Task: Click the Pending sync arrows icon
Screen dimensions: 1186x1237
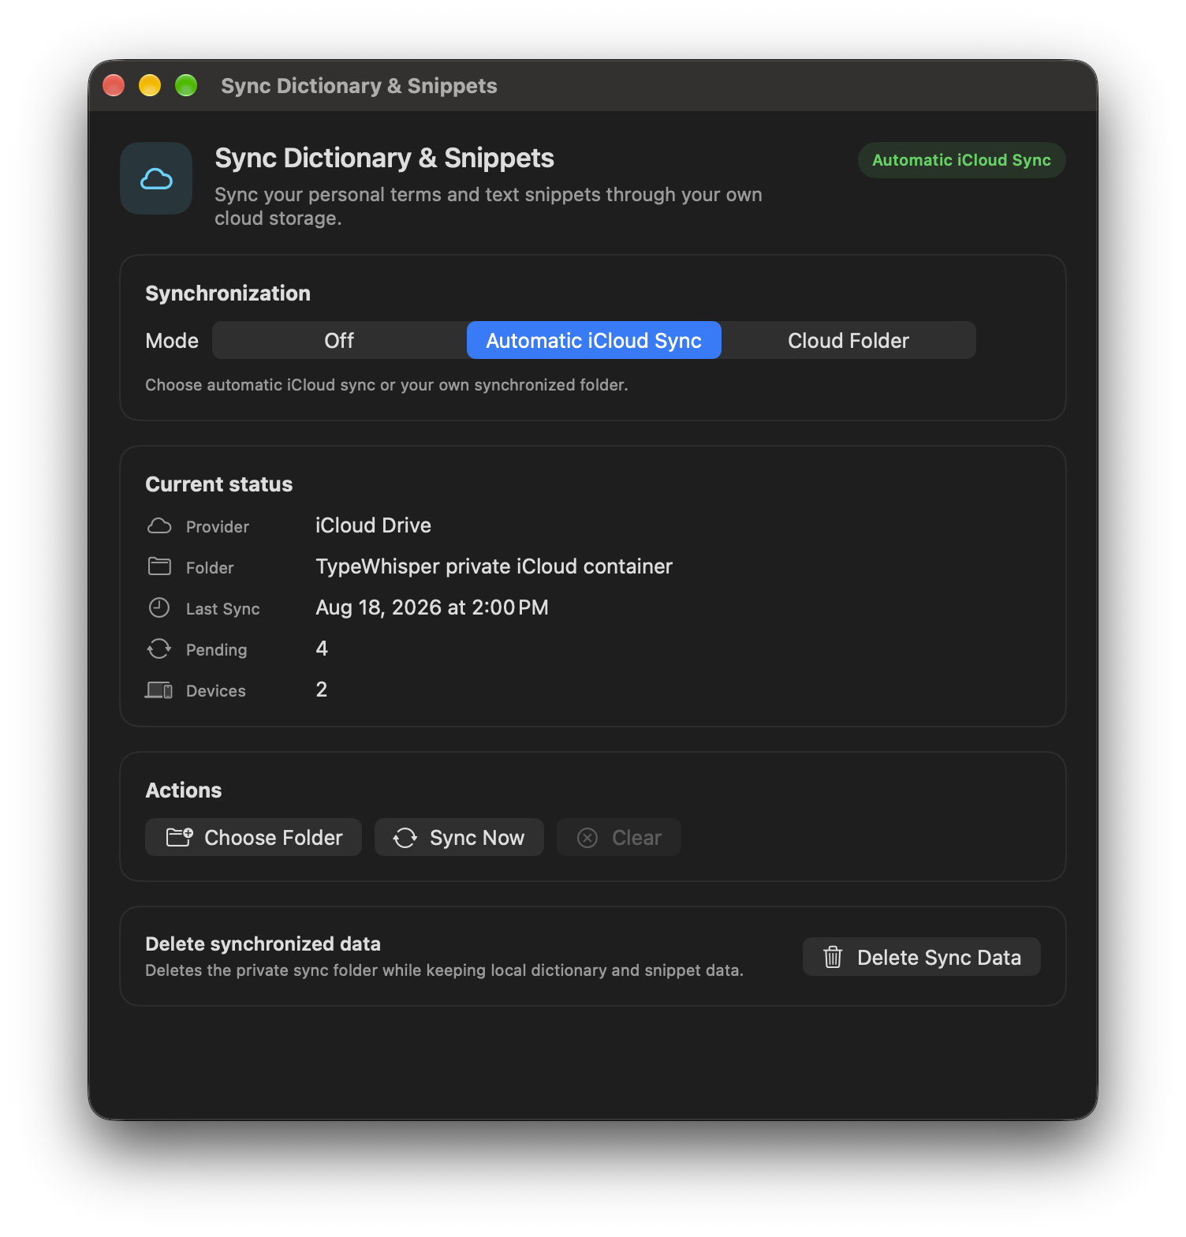Action: pos(159,648)
